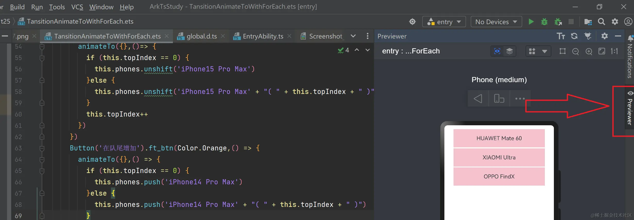
Task: Open Previewer panel settings gear
Action: pyautogui.click(x=604, y=36)
